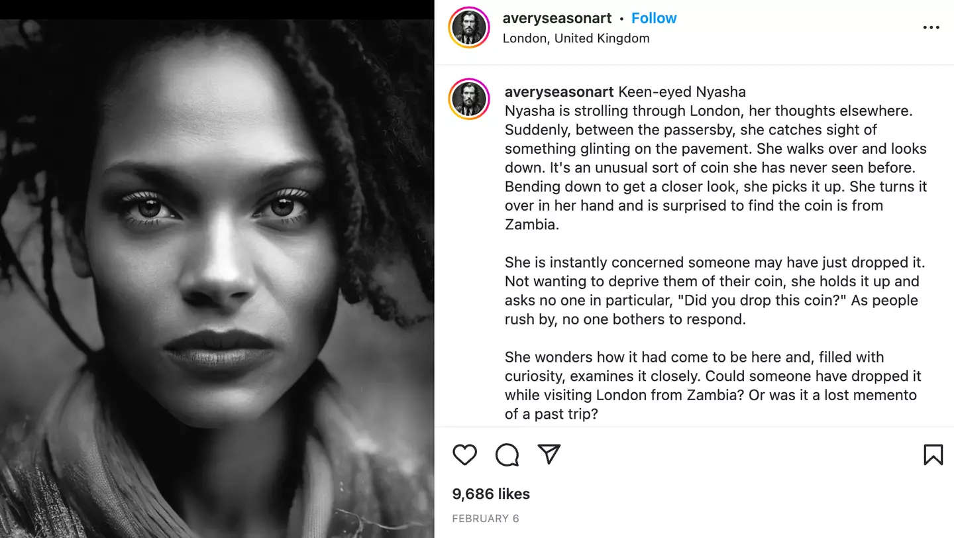Click the black-and-white portrait photo

pos(217,278)
